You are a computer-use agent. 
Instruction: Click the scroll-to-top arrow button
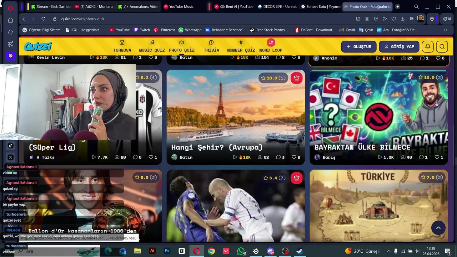coord(438,228)
